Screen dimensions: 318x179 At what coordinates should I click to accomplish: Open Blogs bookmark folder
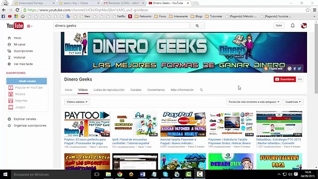[x=197, y=16]
